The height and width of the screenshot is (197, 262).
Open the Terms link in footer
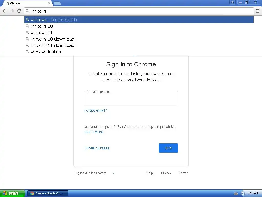click(x=183, y=173)
